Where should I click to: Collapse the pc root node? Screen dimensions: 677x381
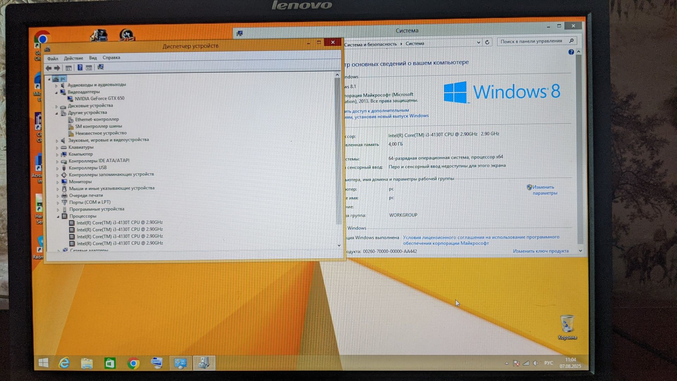pos(49,79)
